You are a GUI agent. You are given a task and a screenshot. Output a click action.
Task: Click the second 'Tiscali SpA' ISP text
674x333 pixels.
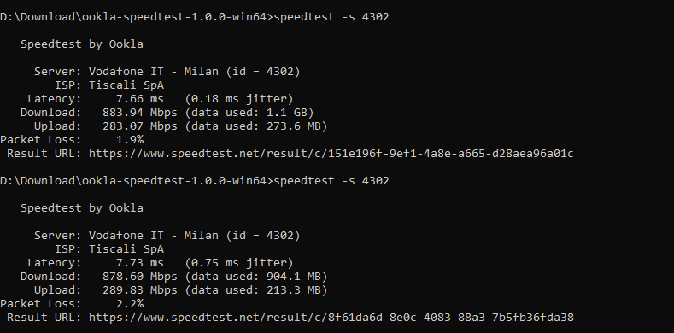[126, 249]
